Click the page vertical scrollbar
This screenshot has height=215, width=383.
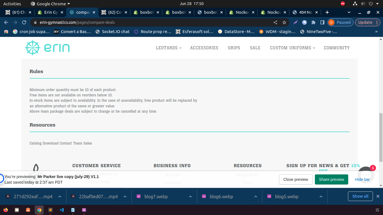(x=381, y=137)
